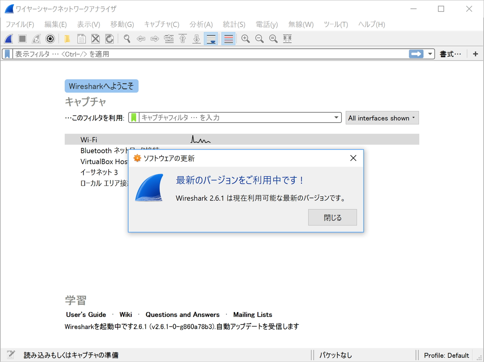484x362 pixels.
Task: Select the Wi-Fi interface traffic sparkline
Action: tap(200, 139)
